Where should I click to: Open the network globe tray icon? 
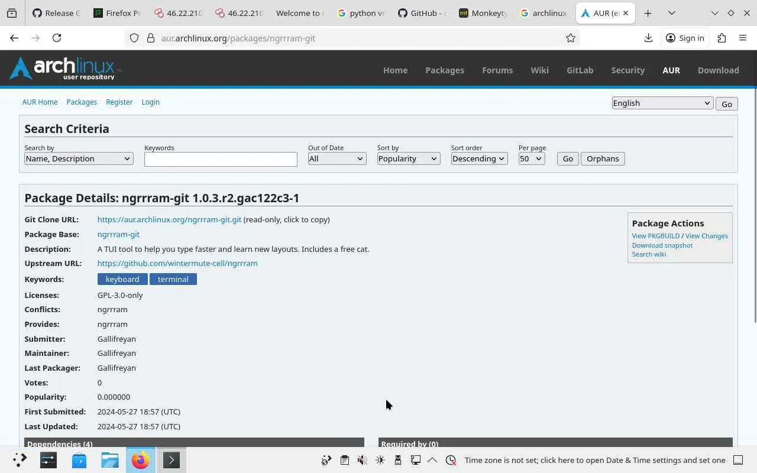pyautogui.click(x=326, y=460)
